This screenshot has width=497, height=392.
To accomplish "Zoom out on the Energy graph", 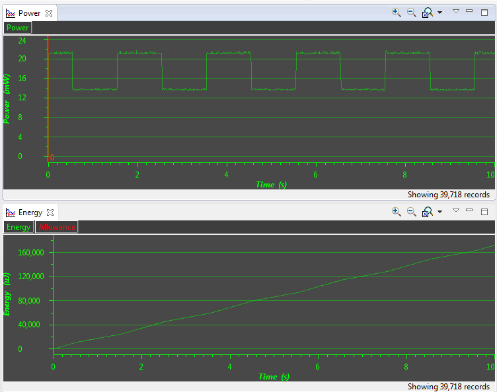I will pos(412,212).
